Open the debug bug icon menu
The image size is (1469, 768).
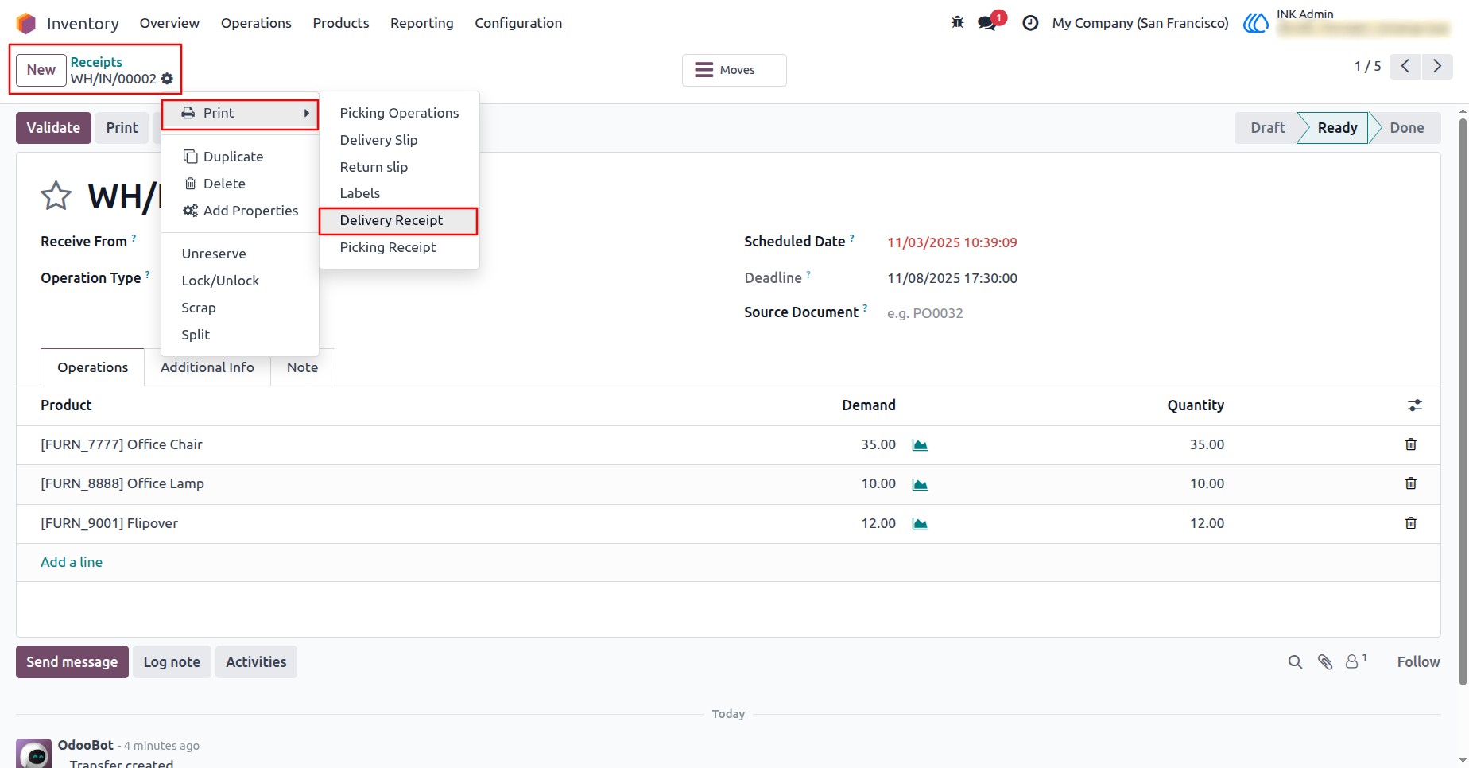(957, 23)
